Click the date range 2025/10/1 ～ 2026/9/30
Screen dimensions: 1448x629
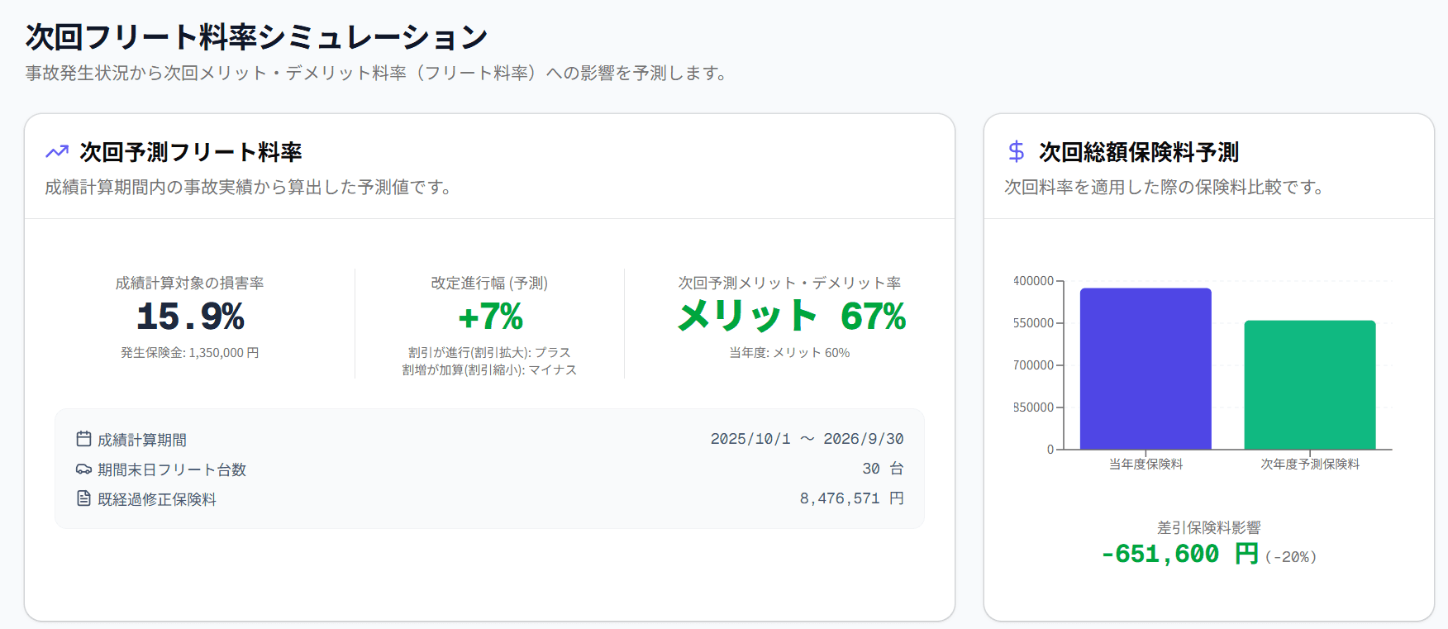tap(807, 439)
